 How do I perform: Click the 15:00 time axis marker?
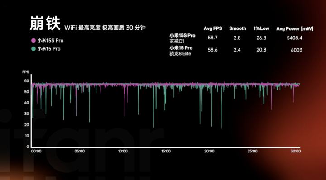coord(166,151)
